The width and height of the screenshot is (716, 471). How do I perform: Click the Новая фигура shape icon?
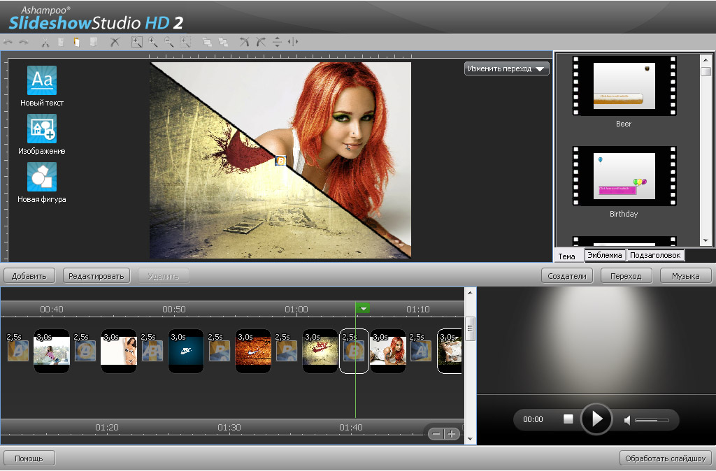[x=41, y=177]
